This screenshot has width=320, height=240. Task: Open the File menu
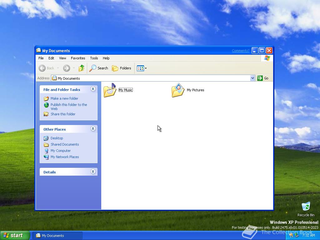coord(41,58)
